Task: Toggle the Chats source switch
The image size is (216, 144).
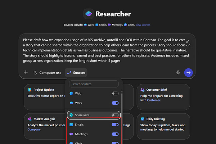Action: [115, 143]
